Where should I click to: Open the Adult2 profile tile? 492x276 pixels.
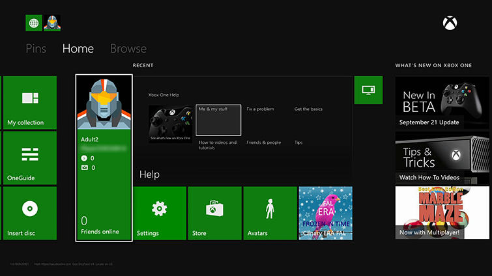(104, 158)
